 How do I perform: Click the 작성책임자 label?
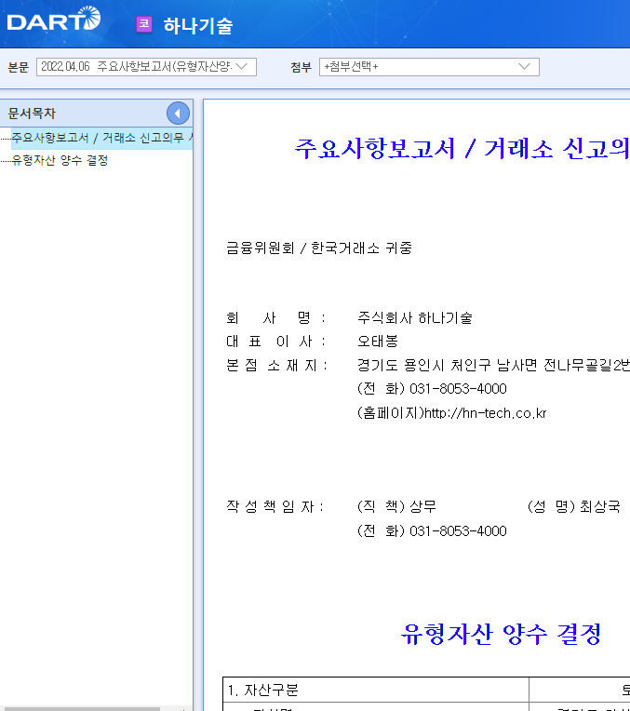275,506
